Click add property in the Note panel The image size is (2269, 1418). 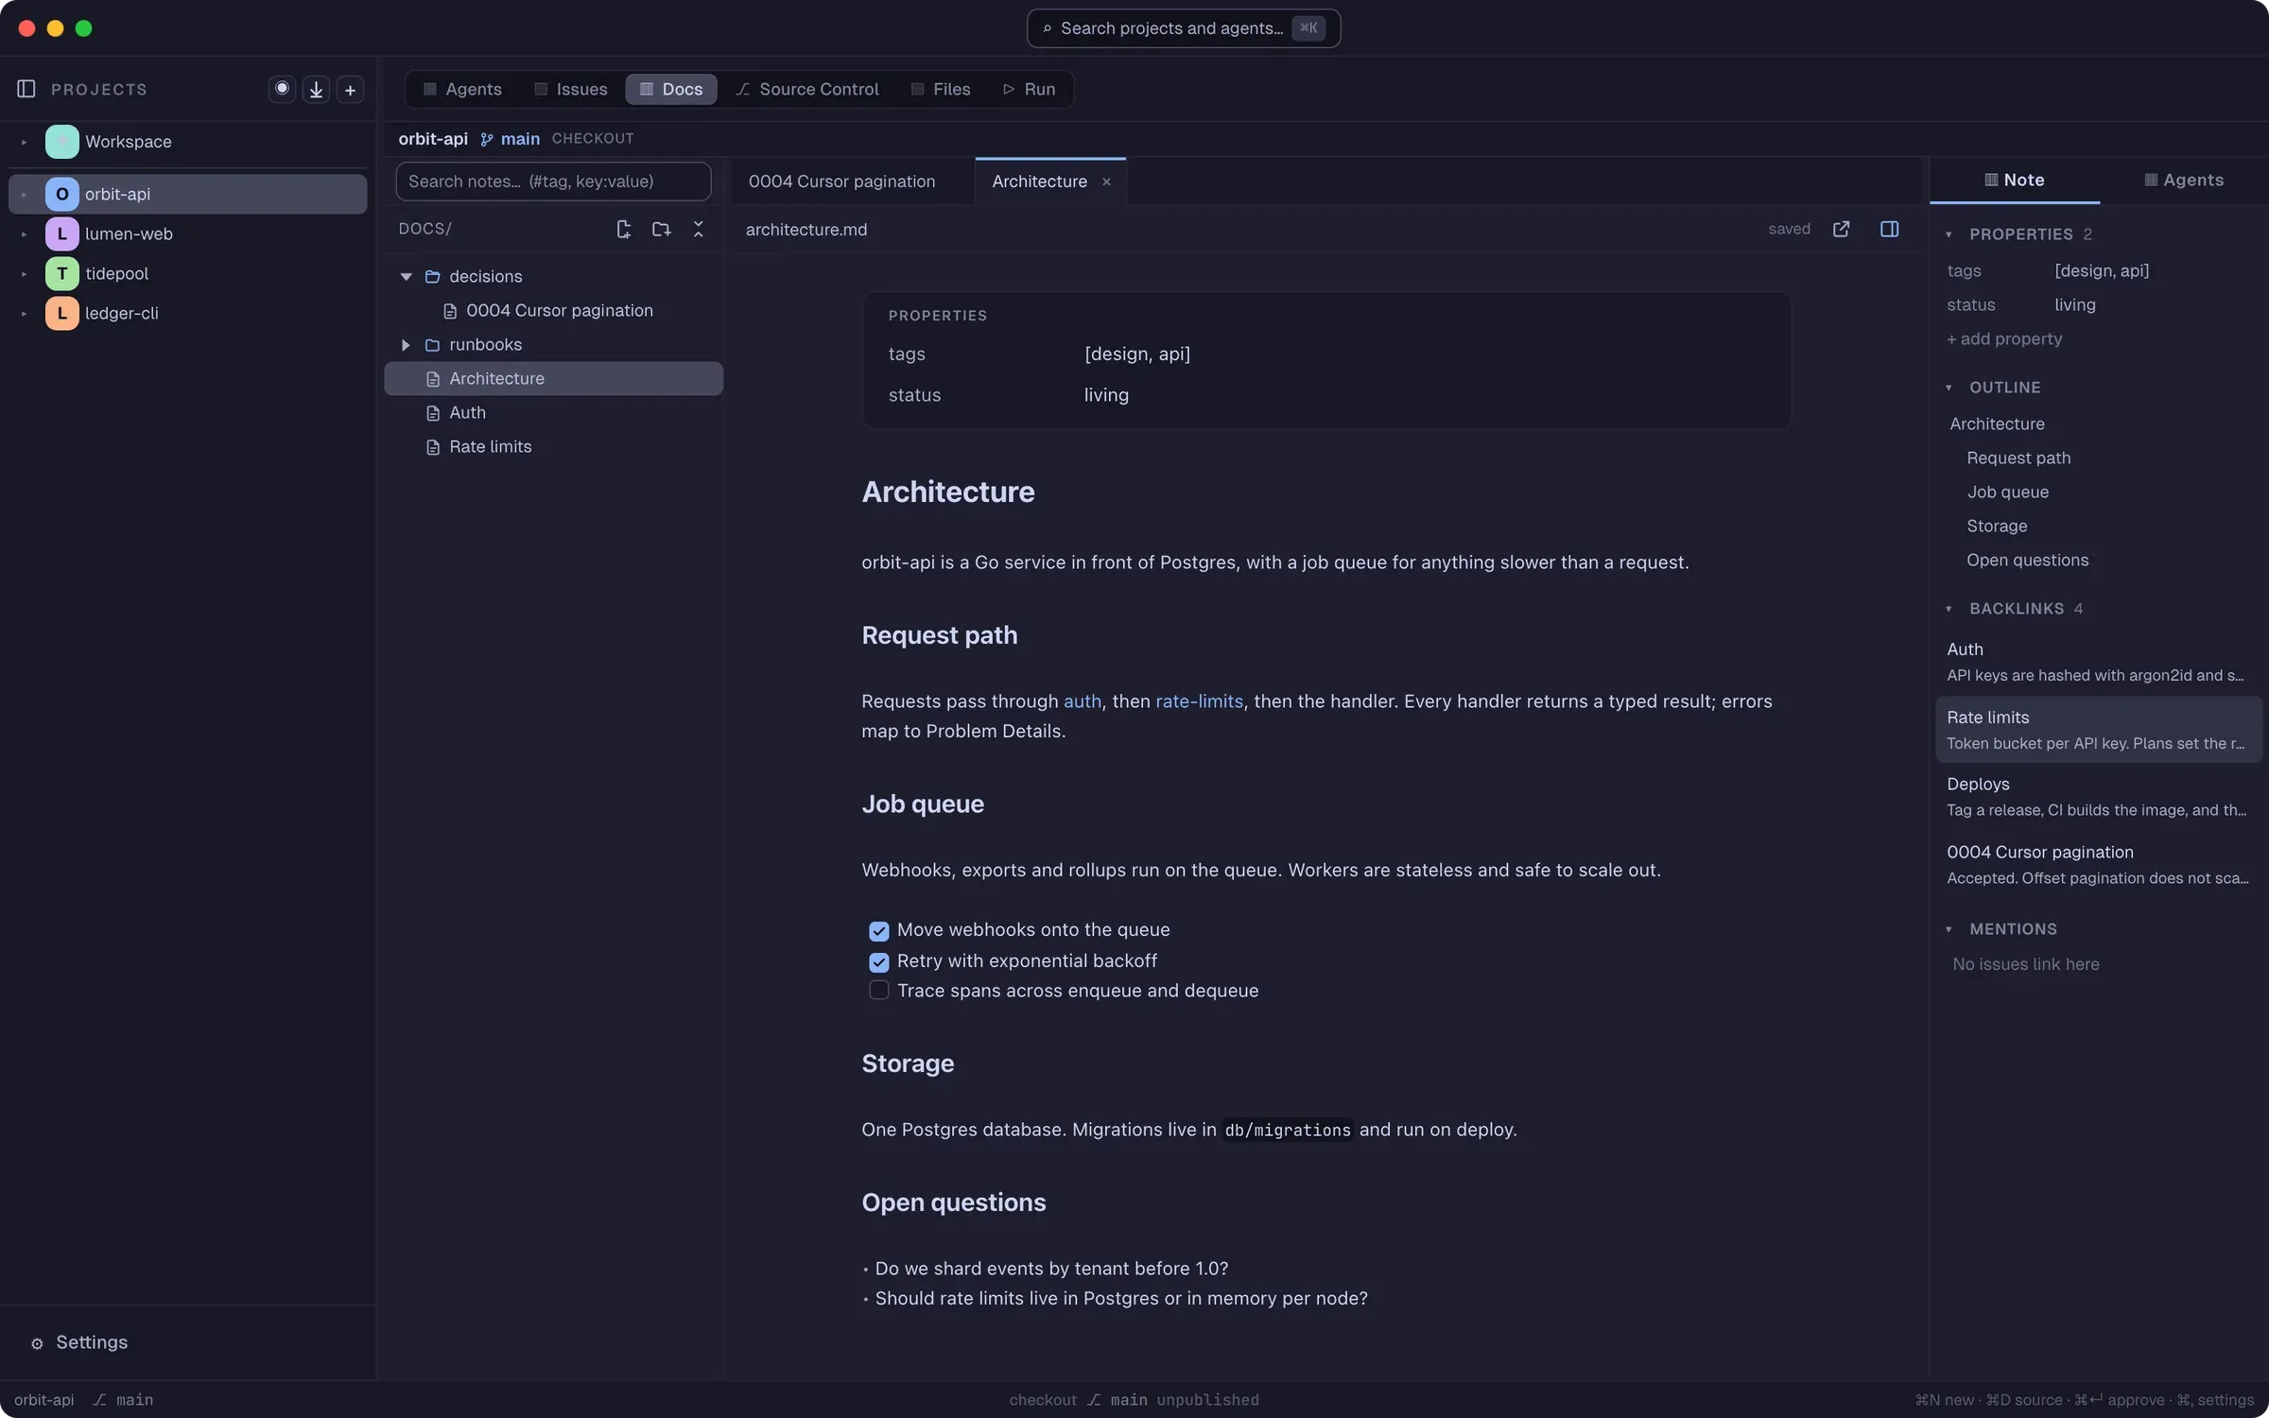point(2004,339)
